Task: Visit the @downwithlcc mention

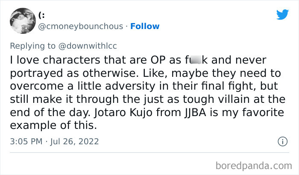Action: 88,46
